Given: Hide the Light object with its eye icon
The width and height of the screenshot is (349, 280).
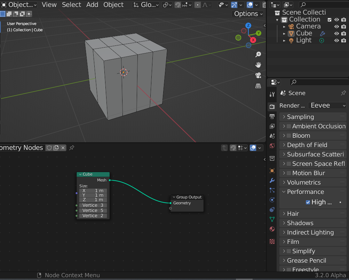Looking at the screenshot, I should (336, 41).
